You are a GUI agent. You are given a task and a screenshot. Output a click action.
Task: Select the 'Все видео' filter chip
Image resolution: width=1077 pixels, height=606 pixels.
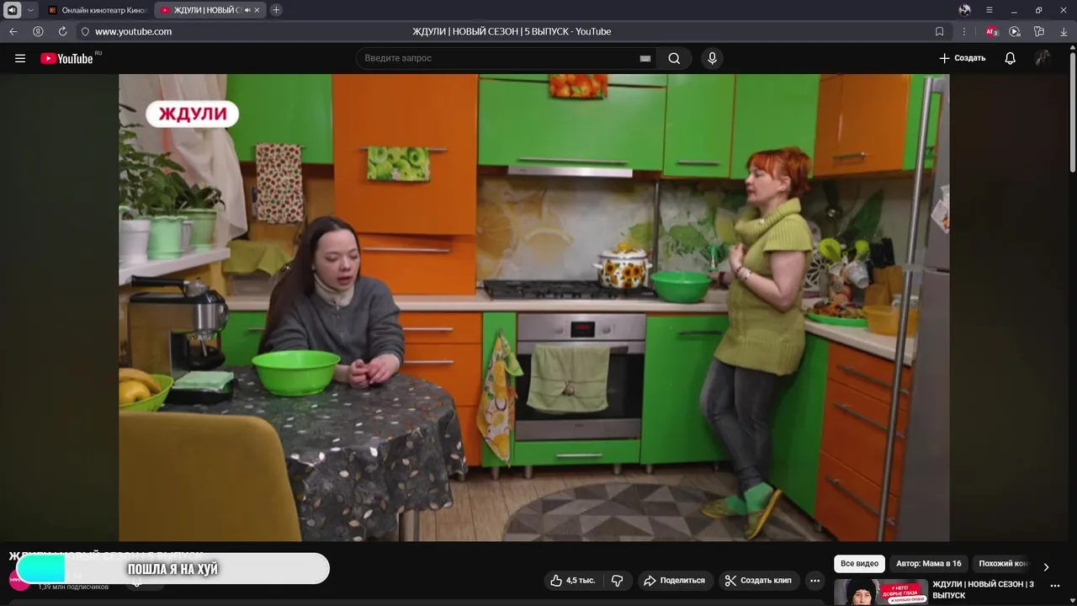(x=859, y=564)
